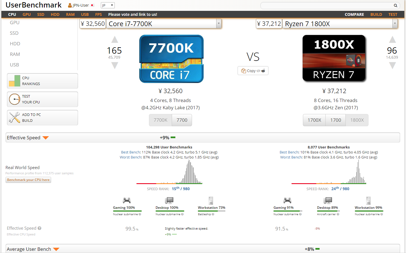The height and width of the screenshot is (253, 406).
Task: Click 7700K Worst Bench link
Action: 131,157
